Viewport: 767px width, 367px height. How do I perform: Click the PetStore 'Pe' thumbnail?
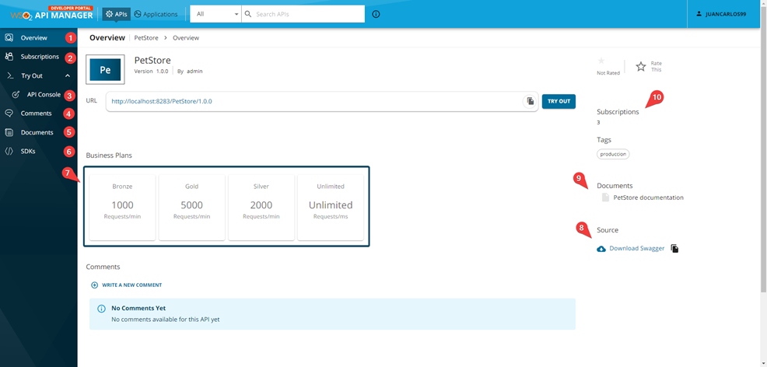click(105, 70)
